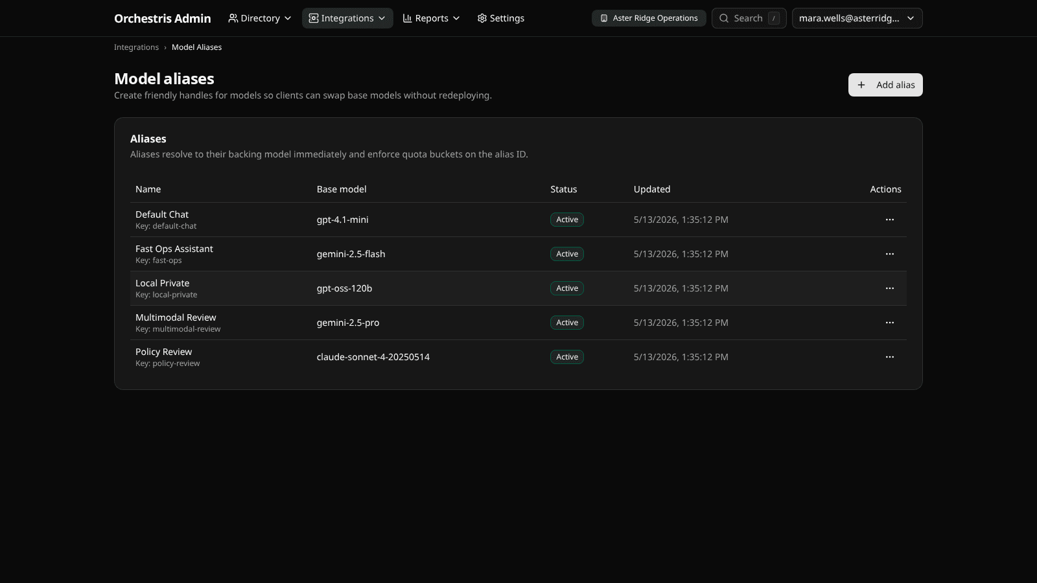
Task: Click the gpt-oss-120b base model cell
Action: point(345,288)
